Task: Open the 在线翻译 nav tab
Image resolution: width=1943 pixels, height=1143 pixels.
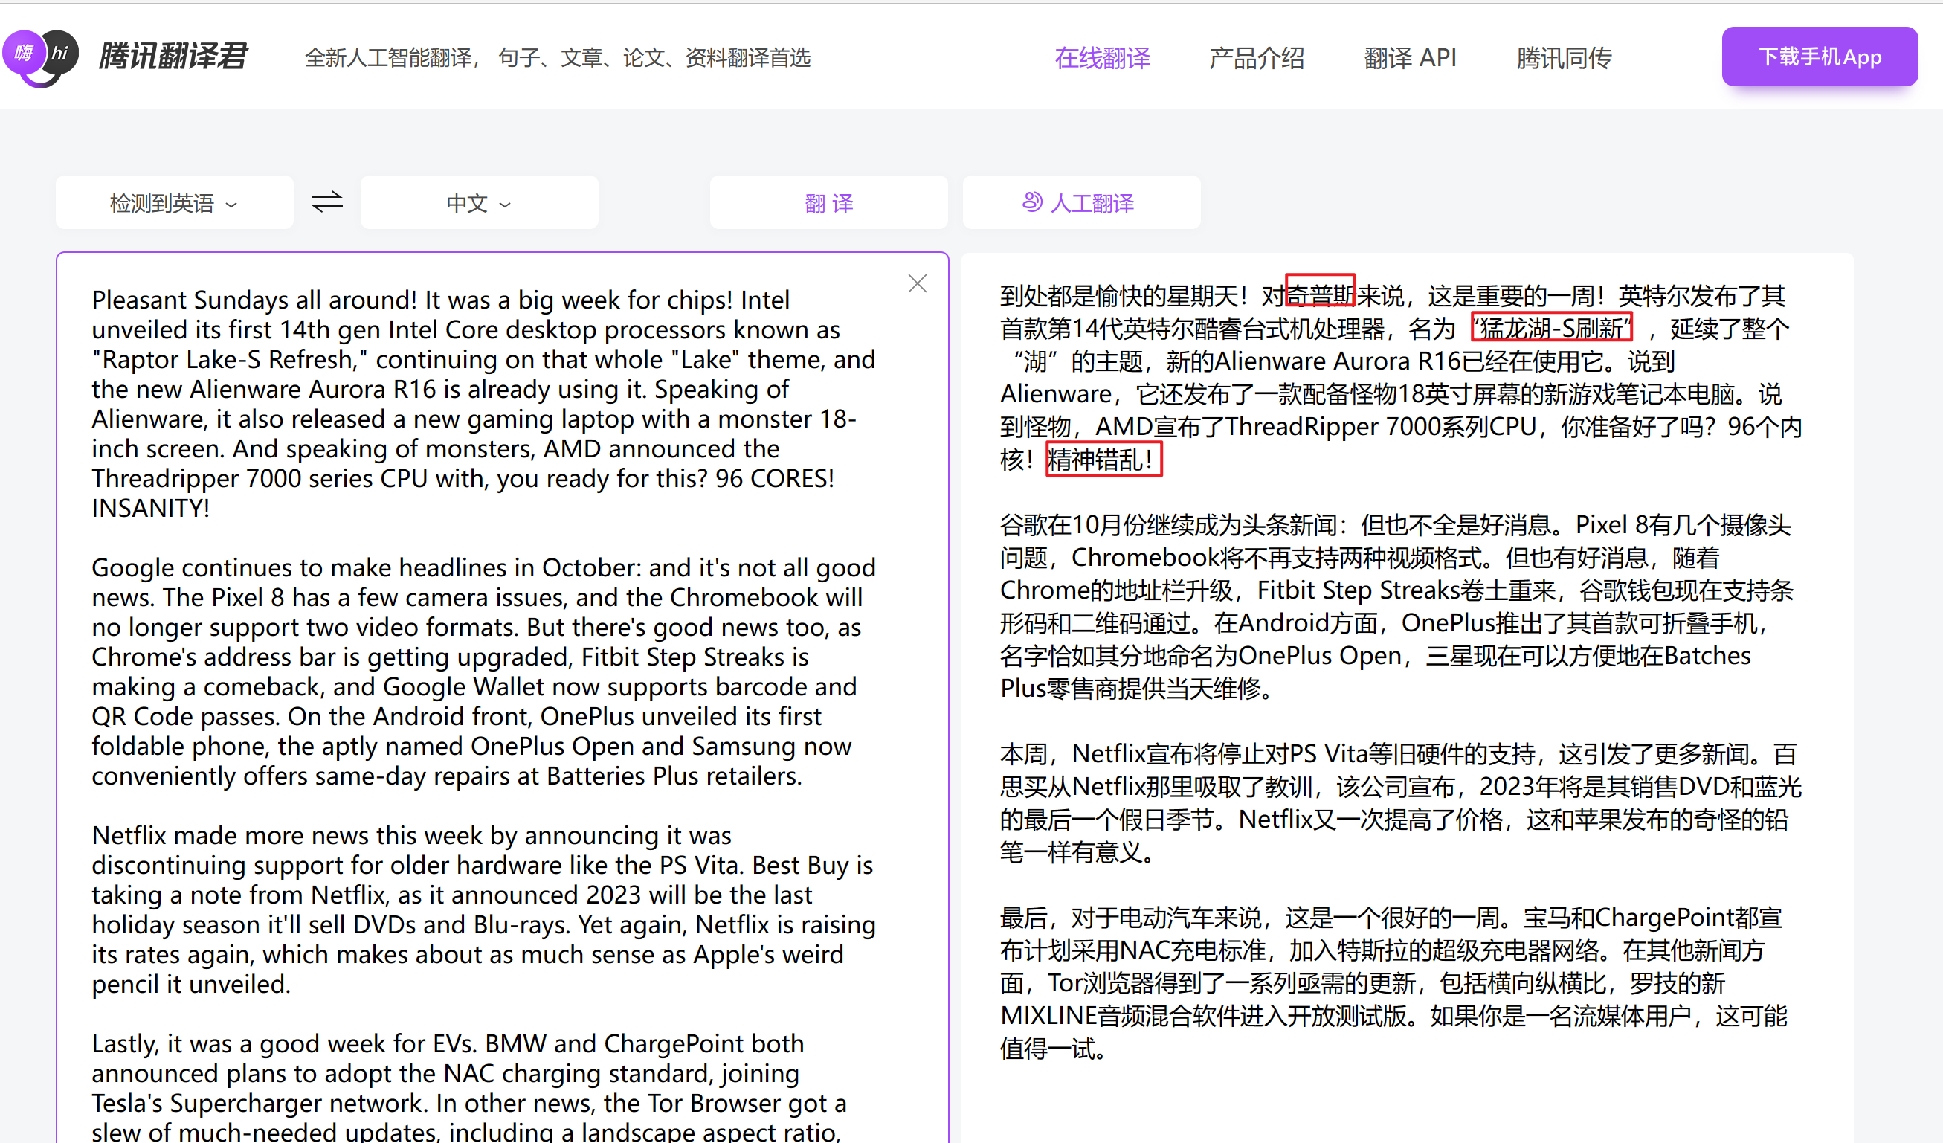Action: click(x=1102, y=58)
